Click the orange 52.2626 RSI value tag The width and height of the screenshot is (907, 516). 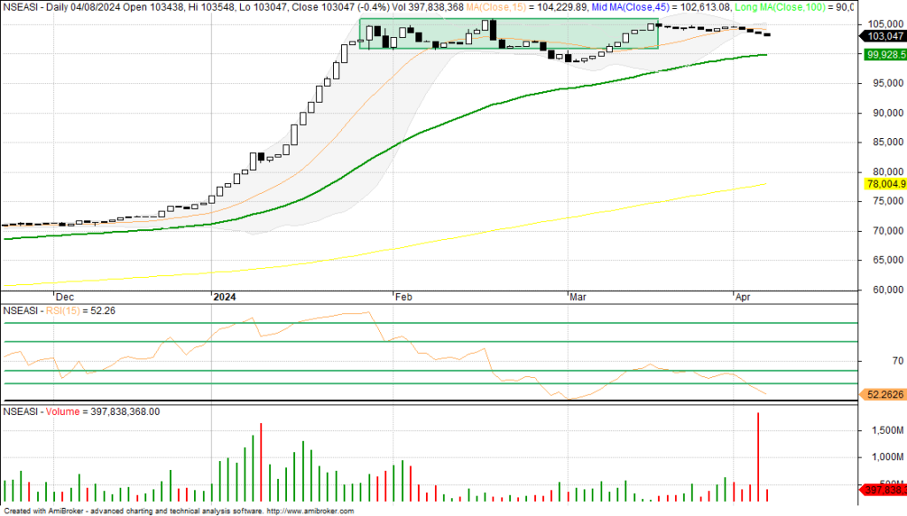point(883,395)
